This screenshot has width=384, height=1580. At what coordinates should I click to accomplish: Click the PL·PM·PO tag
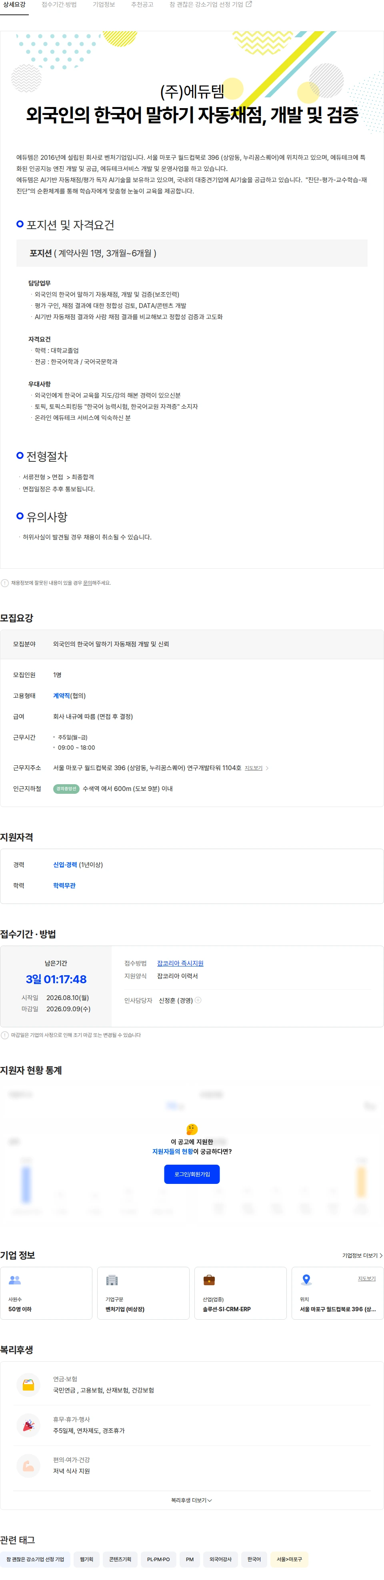[159, 1559]
